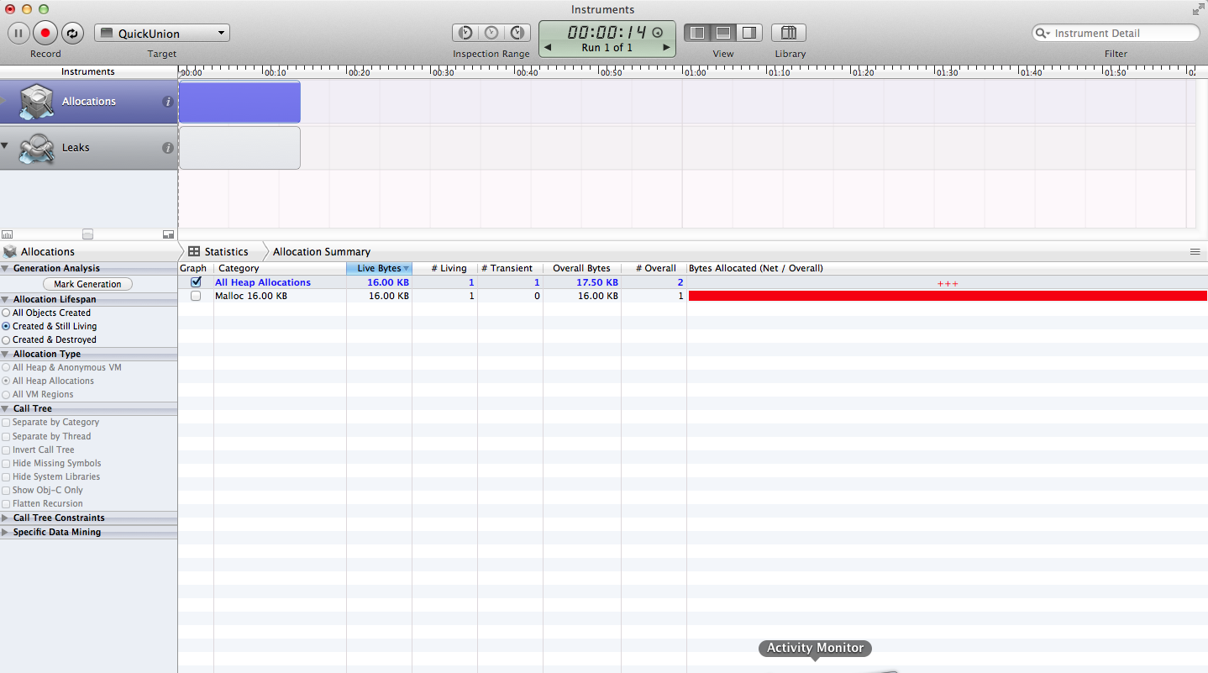
Task: Open the Leaks instrument info button
Action: (x=167, y=148)
